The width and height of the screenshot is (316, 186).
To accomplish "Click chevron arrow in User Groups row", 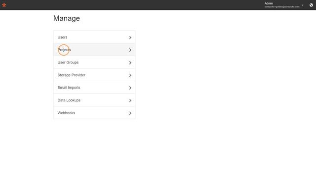I will (x=130, y=62).
